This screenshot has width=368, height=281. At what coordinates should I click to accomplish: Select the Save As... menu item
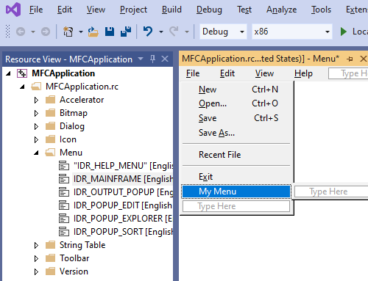(x=236, y=133)
